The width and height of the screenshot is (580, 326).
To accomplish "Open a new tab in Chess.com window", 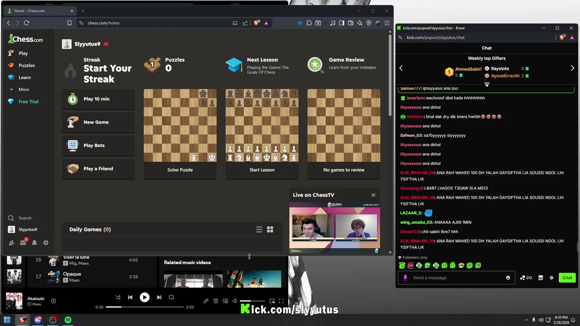I will (83, 11).
